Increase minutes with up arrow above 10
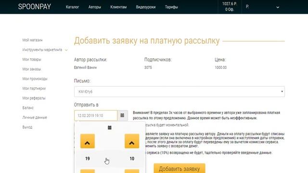Screen dimensions: 308x173 pos(132,141)
